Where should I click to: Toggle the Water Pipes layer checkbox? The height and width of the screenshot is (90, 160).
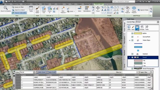coord(132,40)
